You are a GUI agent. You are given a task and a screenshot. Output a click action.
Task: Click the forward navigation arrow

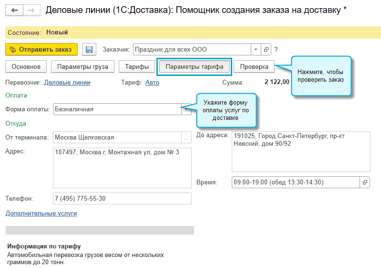click(x=31, y=11)
